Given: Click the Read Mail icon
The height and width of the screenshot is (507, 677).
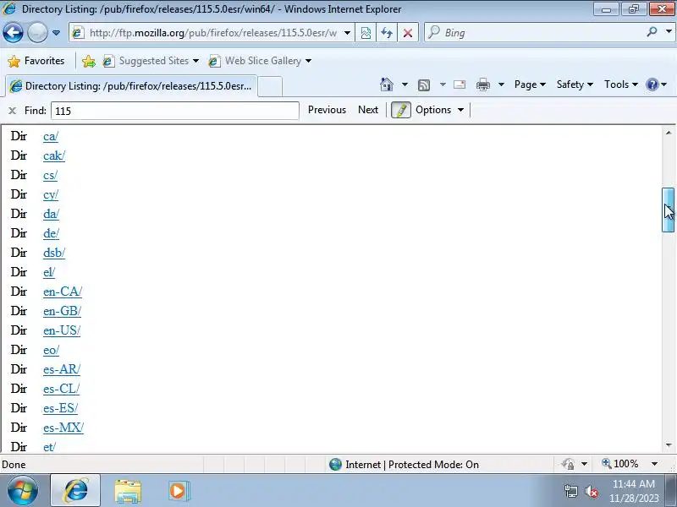Looking at the screenshot, I should 460,84.
